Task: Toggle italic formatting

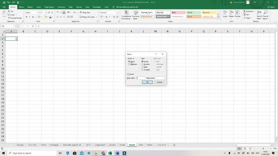Action: click(30, 17)
